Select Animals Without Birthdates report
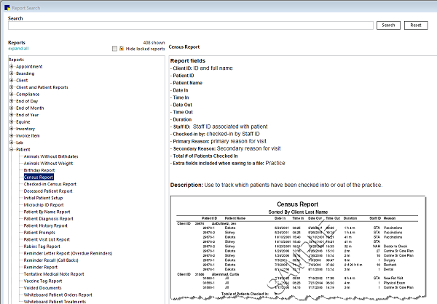 point(51,156)
